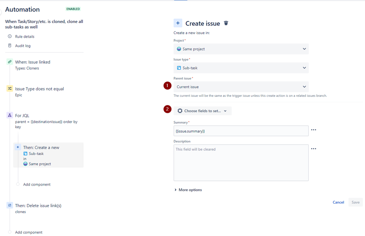This screenshot has width=365, height=236.
Task: Click the Issue Type condition shuffle icon
Action: coord(10,88)
